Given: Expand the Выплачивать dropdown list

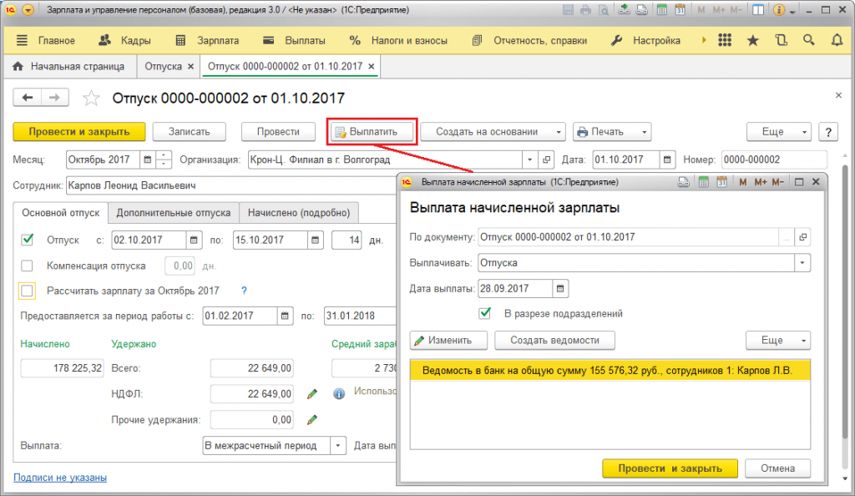Looking at the screenshot, I should click(802, 263).
